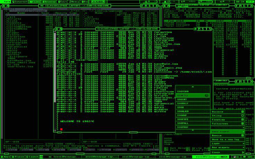Viewport: 255px width, 159px height.
Task: Select SIGTERM from the signal list
Action: (x=193, y=91)
